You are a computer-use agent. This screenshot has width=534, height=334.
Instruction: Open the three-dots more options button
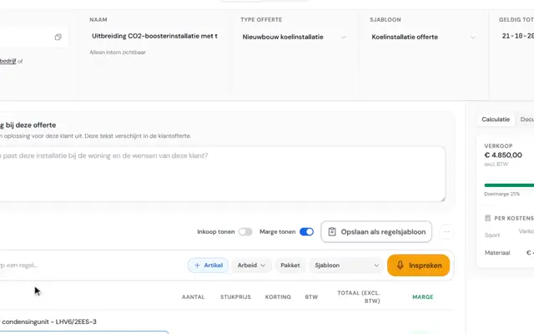(x=446, y=232)
